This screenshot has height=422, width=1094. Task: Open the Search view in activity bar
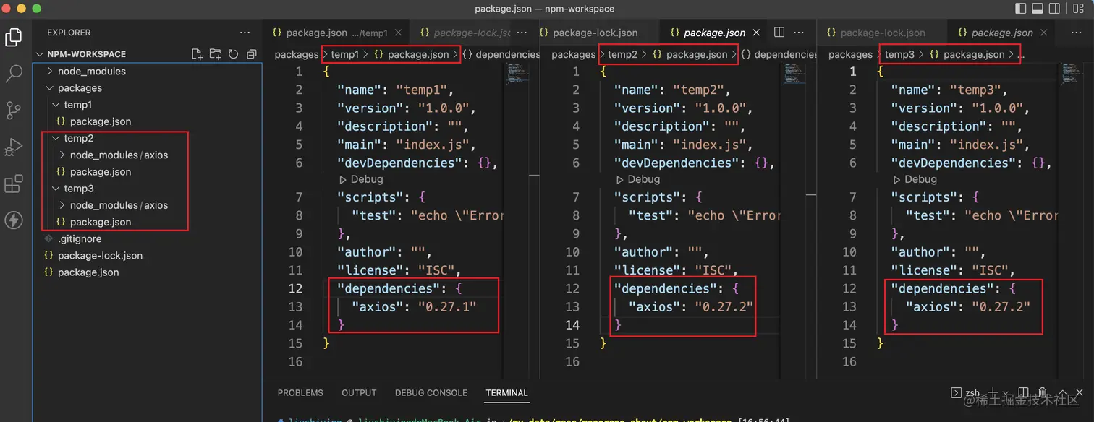click(14, 74)
